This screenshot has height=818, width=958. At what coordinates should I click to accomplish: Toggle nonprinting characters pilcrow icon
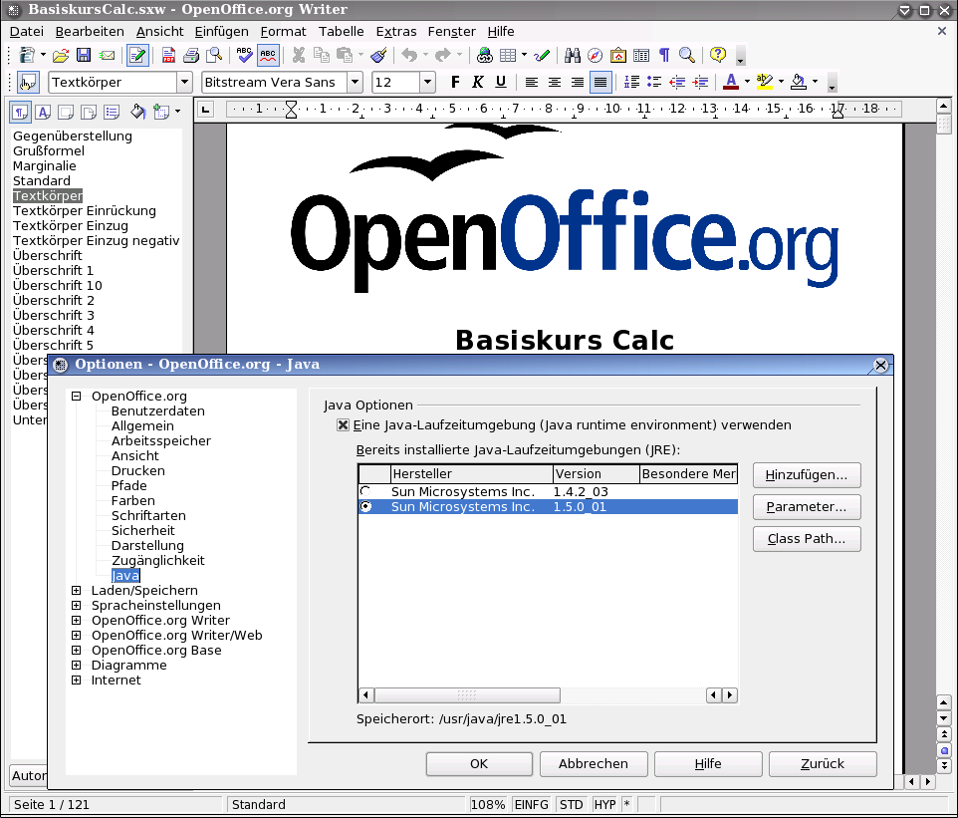(x=664, y=56)
